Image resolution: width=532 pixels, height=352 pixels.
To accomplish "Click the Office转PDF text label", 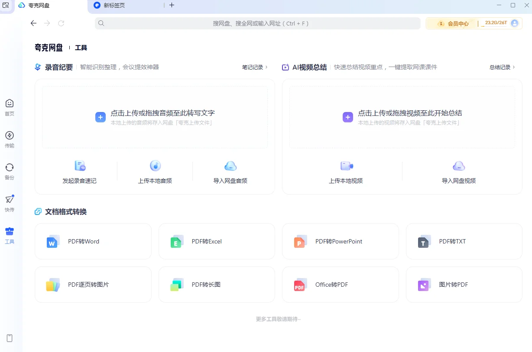I will 331,285.
